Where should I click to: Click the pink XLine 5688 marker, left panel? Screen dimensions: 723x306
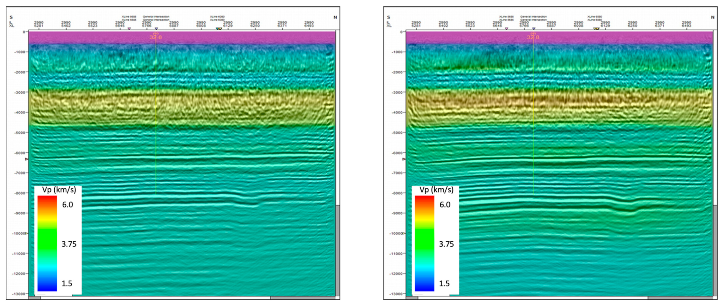coord(129,29)
